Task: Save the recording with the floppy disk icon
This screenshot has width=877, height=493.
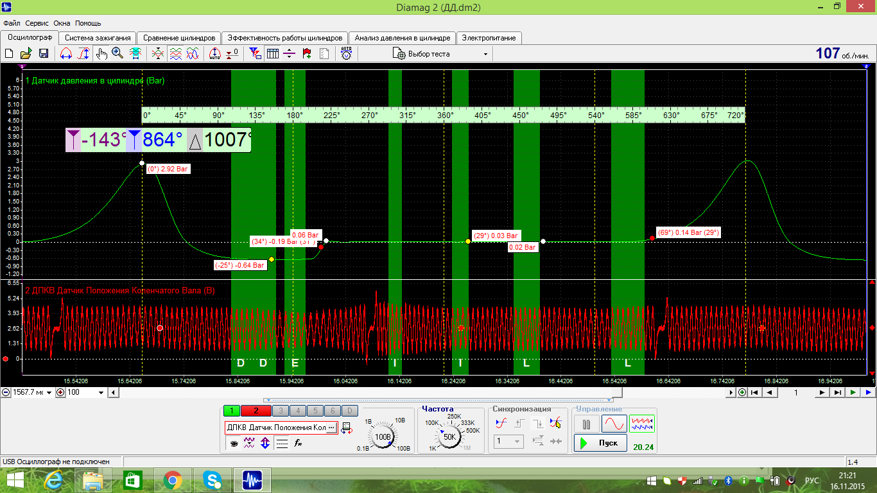Action: pos(44,54)
